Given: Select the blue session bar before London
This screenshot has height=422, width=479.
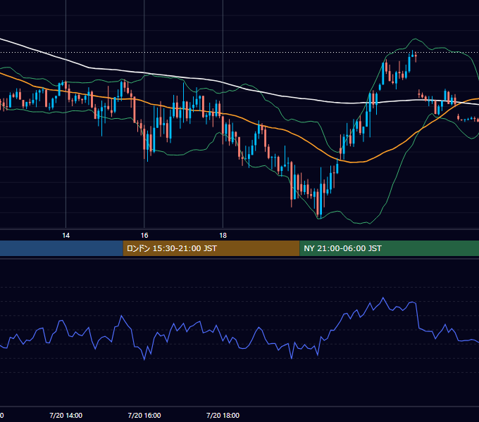Looking at the screenshot, I should point(61,248).
